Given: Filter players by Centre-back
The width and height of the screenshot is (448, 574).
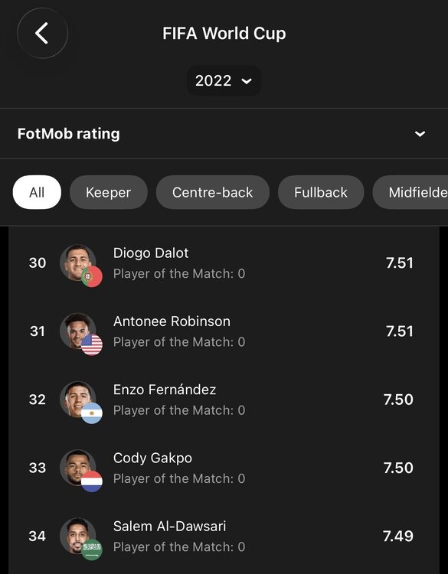Looking at the screenshot, I should pos(212,192).
